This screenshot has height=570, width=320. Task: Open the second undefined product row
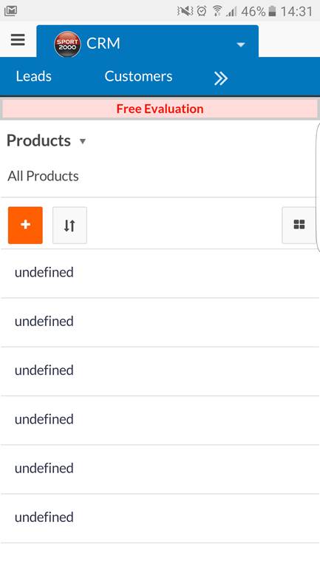(x=160, y=322)
